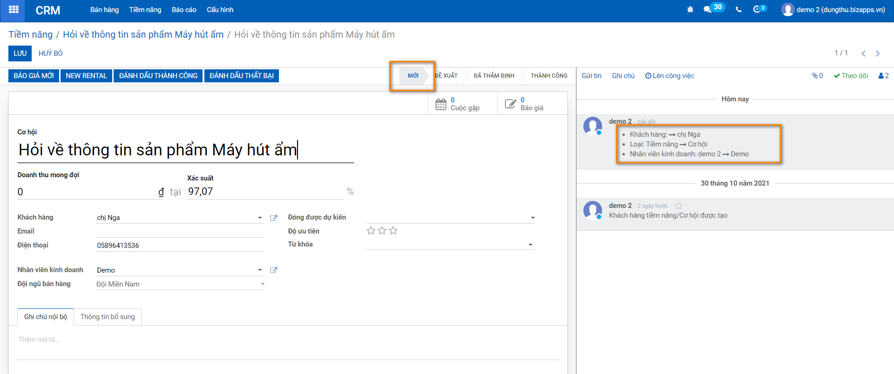Click ĐÁNH DẤU THẤT BẠI button
The width and height of the screenshot is (894, 374).
click(x=242, y=76)
